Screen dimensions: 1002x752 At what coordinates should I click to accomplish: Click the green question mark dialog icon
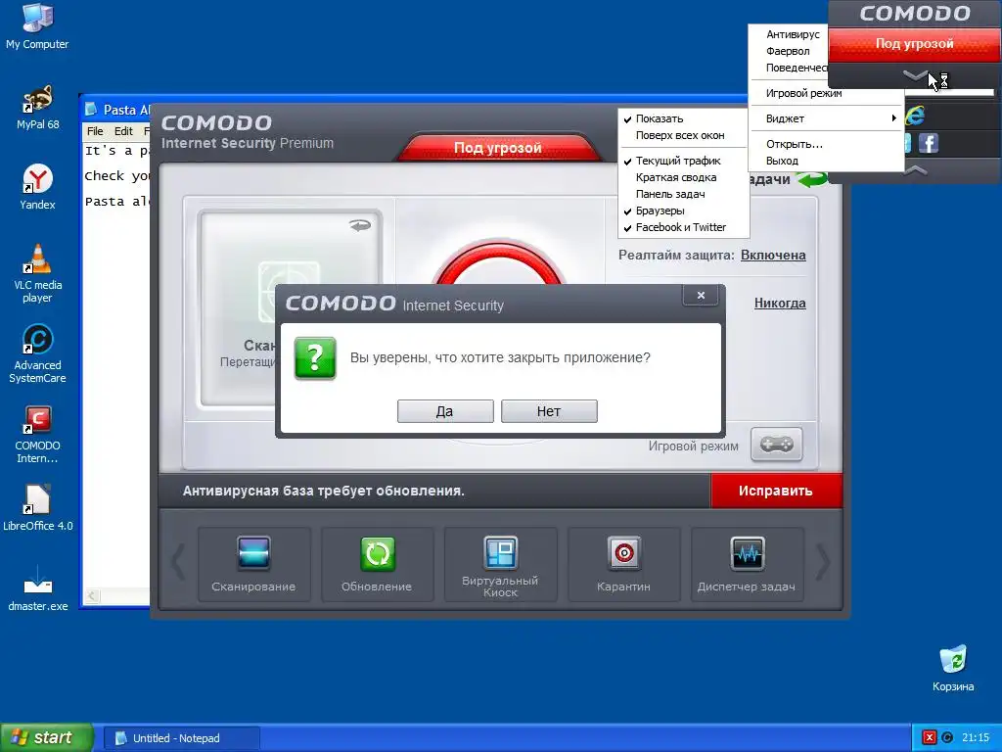click(315, 358)
